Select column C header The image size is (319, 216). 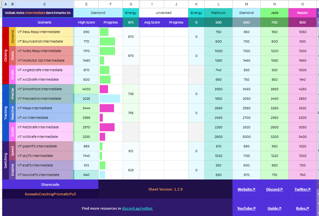tap(45, 4)
